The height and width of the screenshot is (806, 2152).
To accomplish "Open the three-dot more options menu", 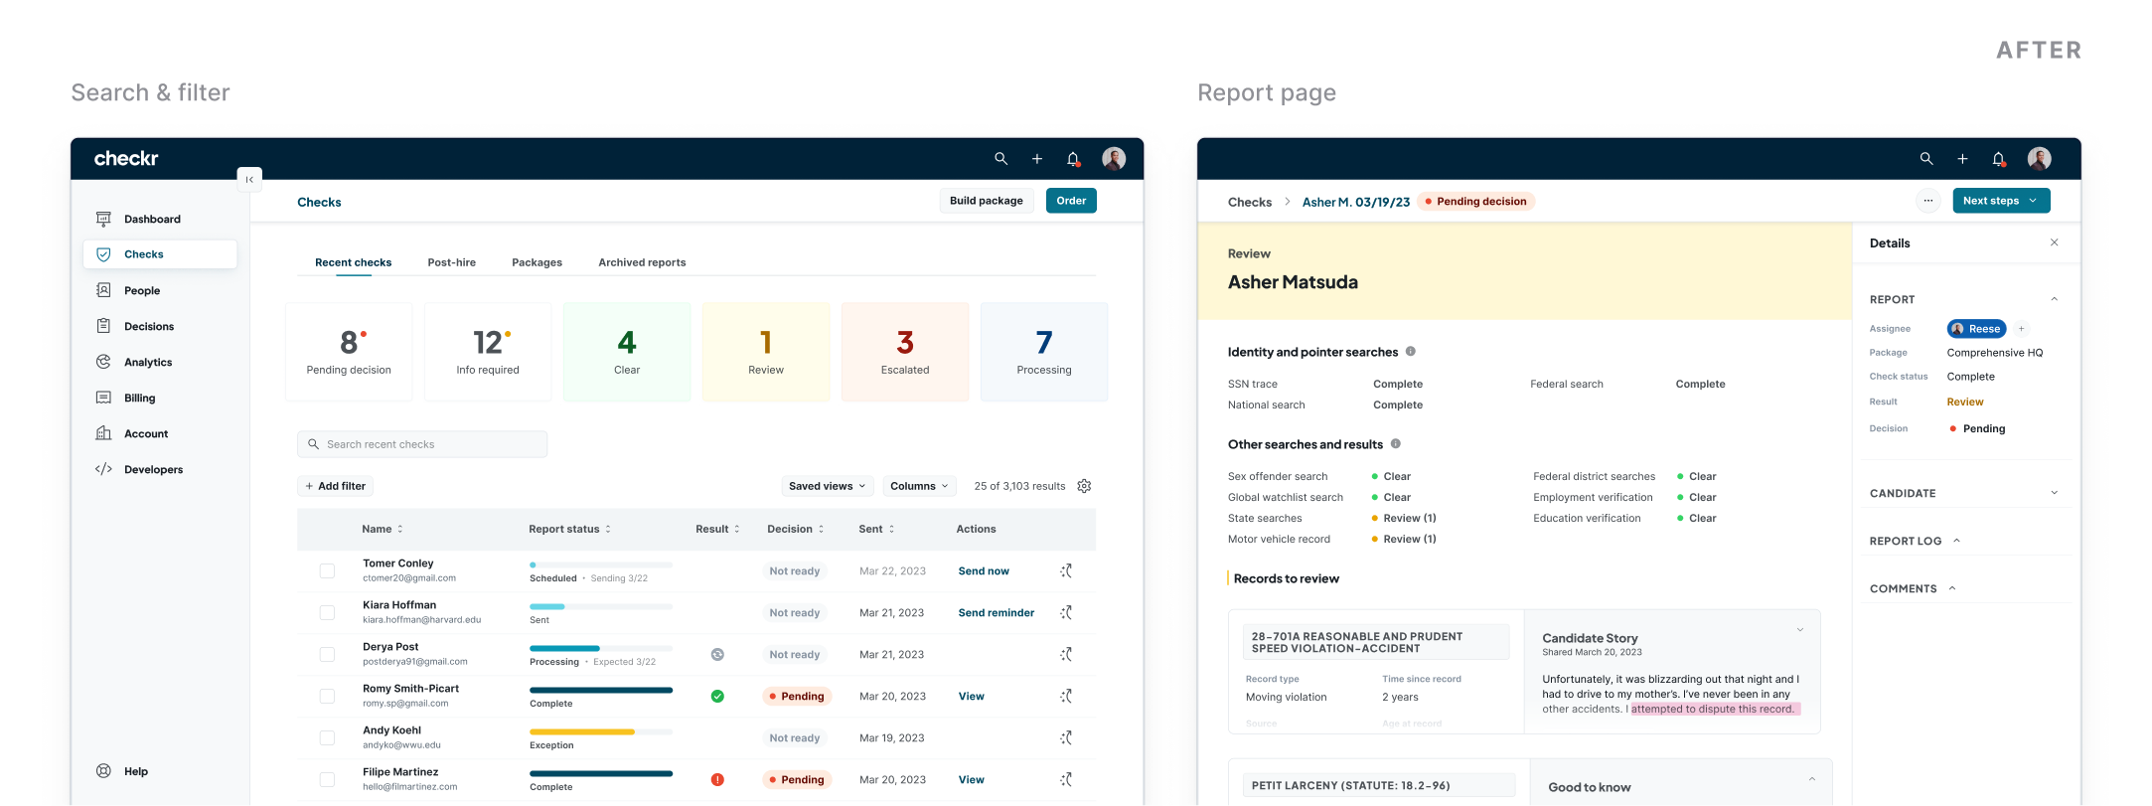I will coord(1927,201).
